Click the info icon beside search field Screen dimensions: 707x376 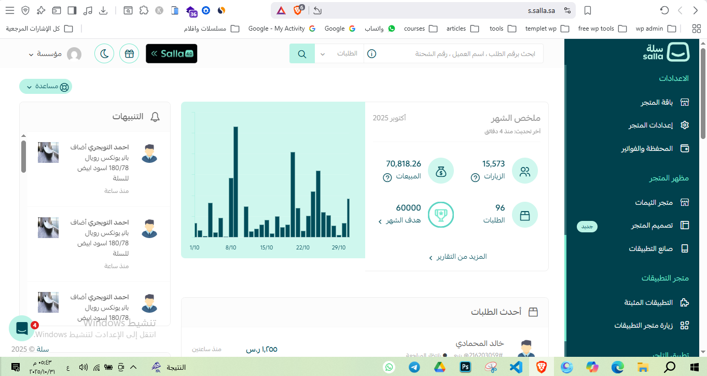372,53
